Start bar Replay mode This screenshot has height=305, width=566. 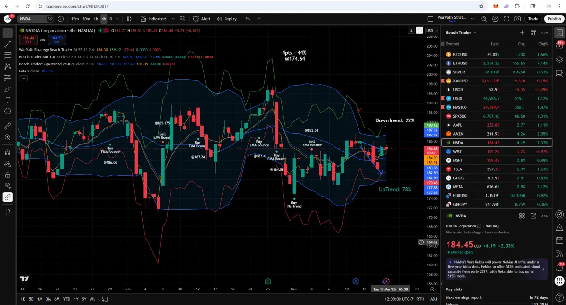tap(227, 19)
